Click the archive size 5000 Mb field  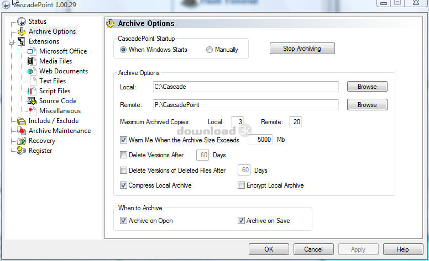click(260, 140)
